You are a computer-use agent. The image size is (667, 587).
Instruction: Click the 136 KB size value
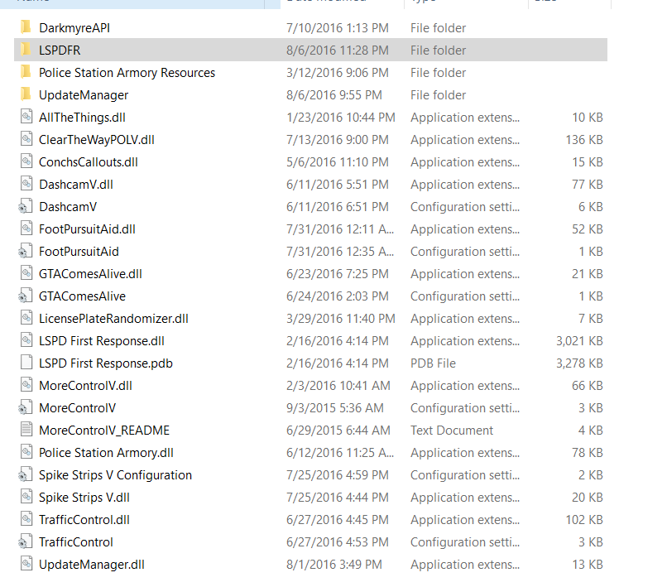pos(584,140)
